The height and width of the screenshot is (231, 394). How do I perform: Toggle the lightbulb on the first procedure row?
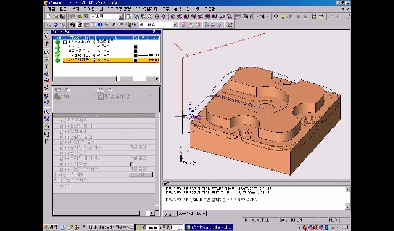pyautogui.click(x=94, y=42)
